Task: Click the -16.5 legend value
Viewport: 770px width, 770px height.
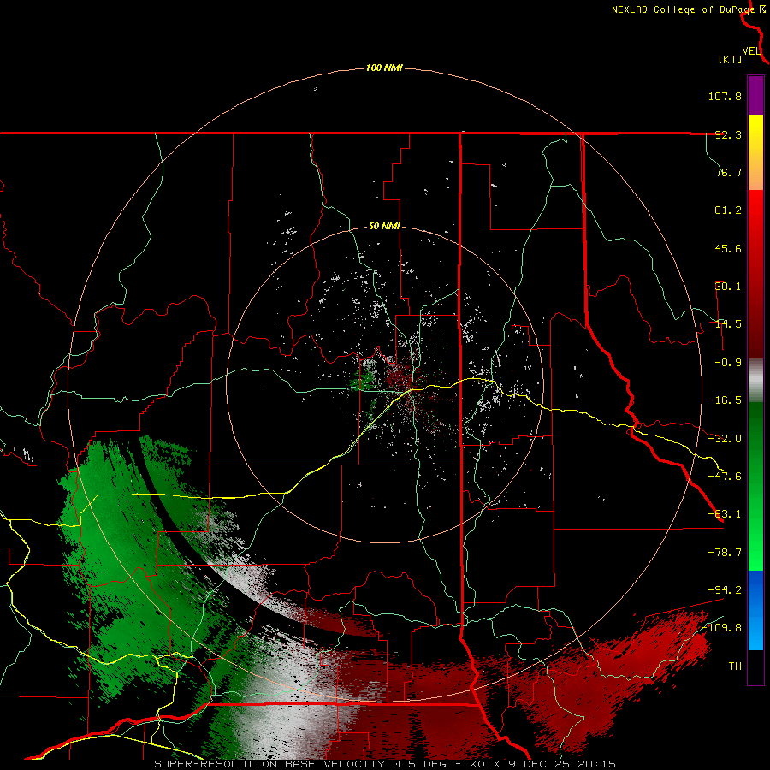Action: click(x=725, y=400)
